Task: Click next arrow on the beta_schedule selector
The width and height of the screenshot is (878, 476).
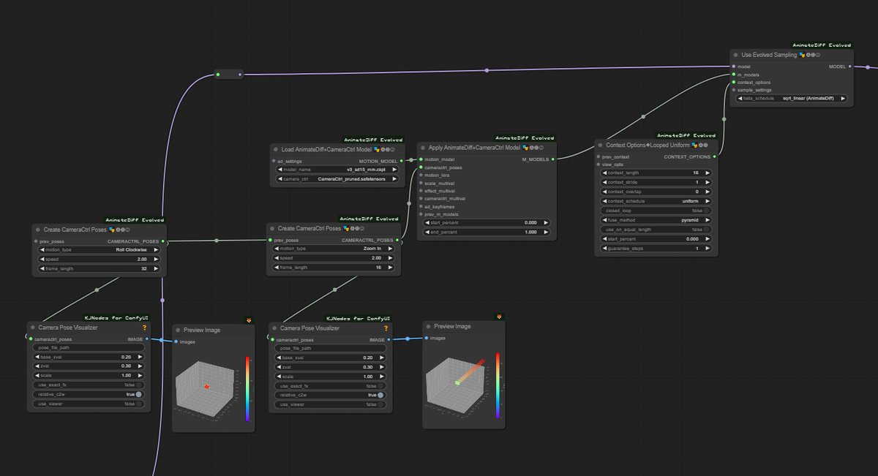Action: click(x=842, y=98)
